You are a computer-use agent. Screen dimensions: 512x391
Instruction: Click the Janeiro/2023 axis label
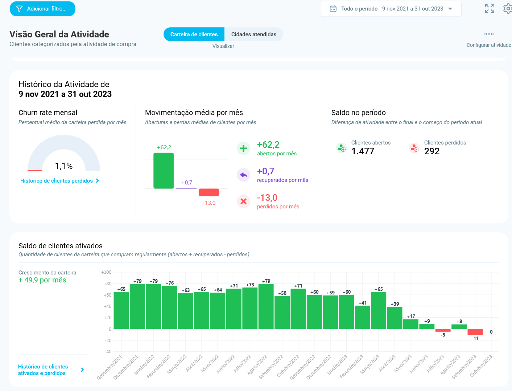point(337,365)
